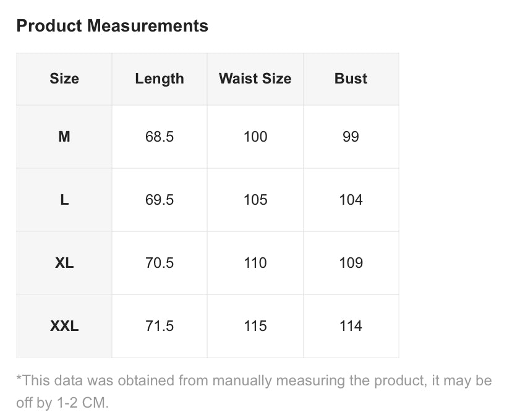Select the Size column header
Image resolution: width=512 pixels, height=420 pixels.
64,79
